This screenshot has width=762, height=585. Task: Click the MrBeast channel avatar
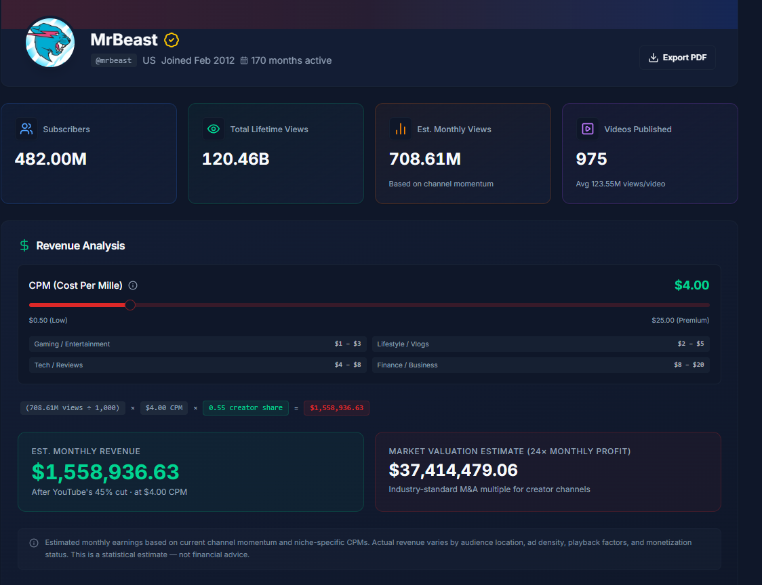(x=50, y=43)
